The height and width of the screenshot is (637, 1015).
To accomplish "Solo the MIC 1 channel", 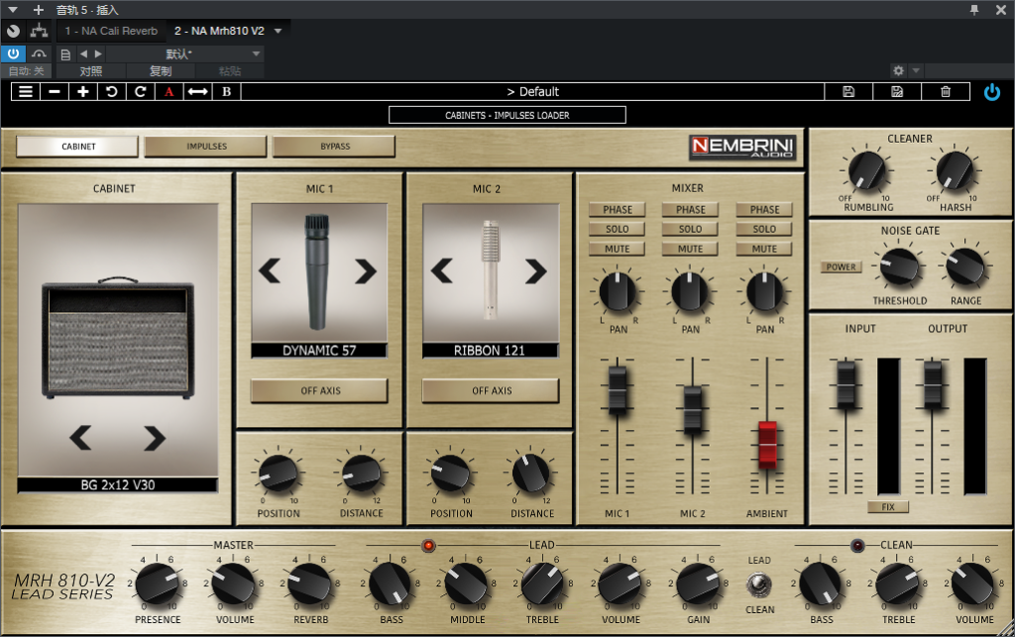I will [618, 229].
